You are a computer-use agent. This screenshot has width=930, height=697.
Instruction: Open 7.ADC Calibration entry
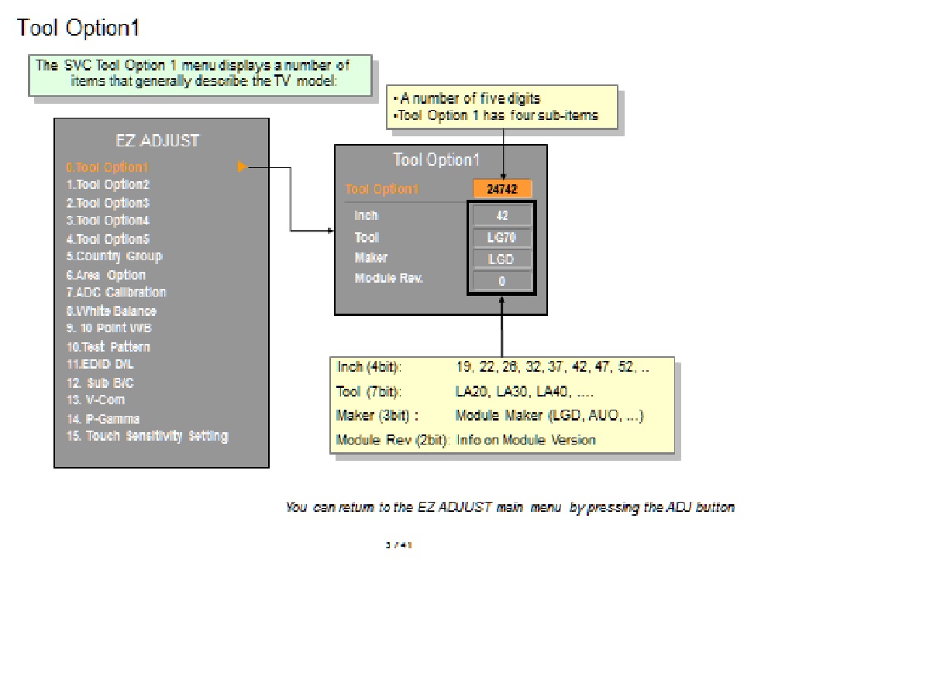115,293
